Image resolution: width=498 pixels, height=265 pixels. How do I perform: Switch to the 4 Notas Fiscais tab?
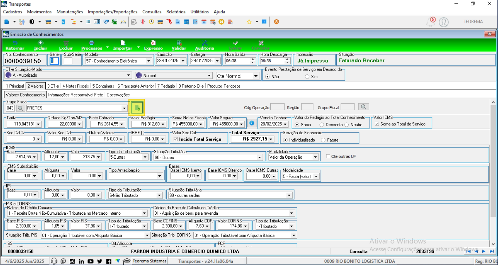[x=75, y=86]
